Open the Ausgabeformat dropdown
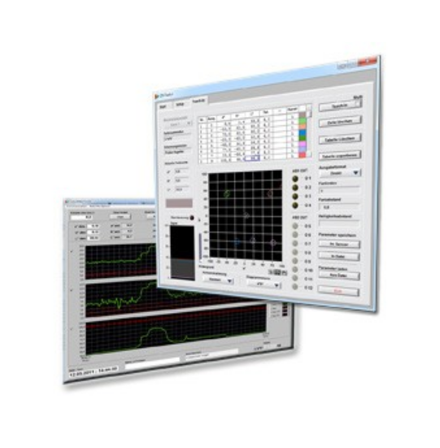Image resolution: width=440 pixels, height=448 pixels. 340,173
